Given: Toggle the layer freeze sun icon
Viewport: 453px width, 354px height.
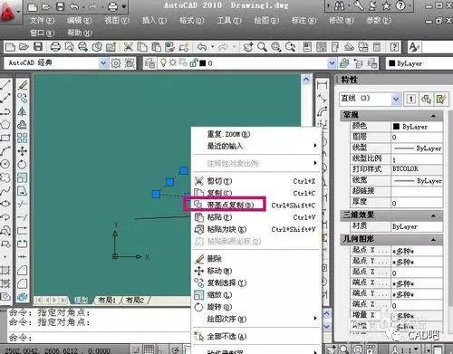Looking at the screenshot, I should 173,62.
